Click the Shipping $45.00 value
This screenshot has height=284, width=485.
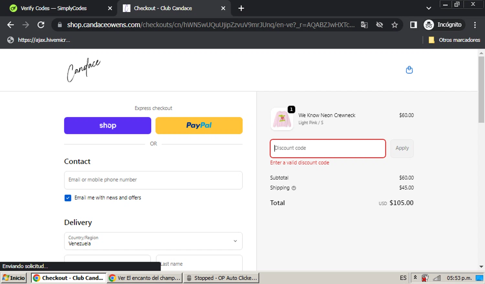click(406, 188)
